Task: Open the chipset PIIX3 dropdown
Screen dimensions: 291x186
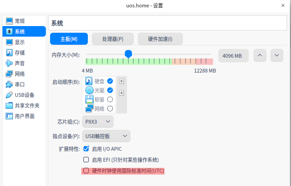Action: pos(98,122)
